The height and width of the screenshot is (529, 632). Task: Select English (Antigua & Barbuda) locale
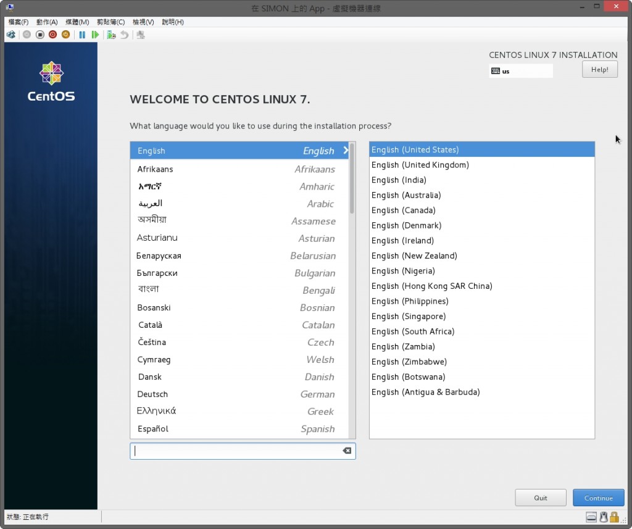(481, 392)
